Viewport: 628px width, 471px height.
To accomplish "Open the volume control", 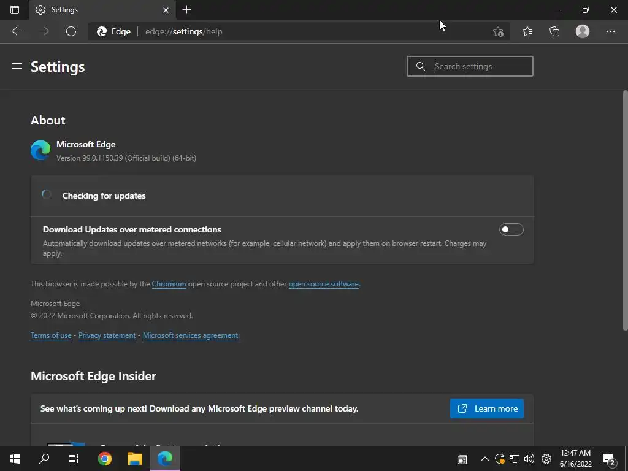I will pyautogui.click(x=529, y=459).
